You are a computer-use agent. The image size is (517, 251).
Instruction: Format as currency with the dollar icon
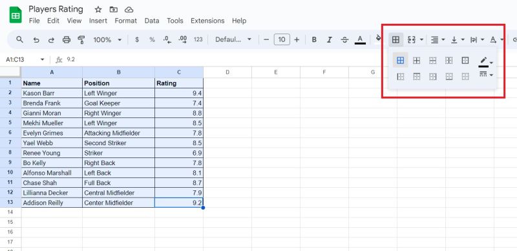tap(137, 40)
